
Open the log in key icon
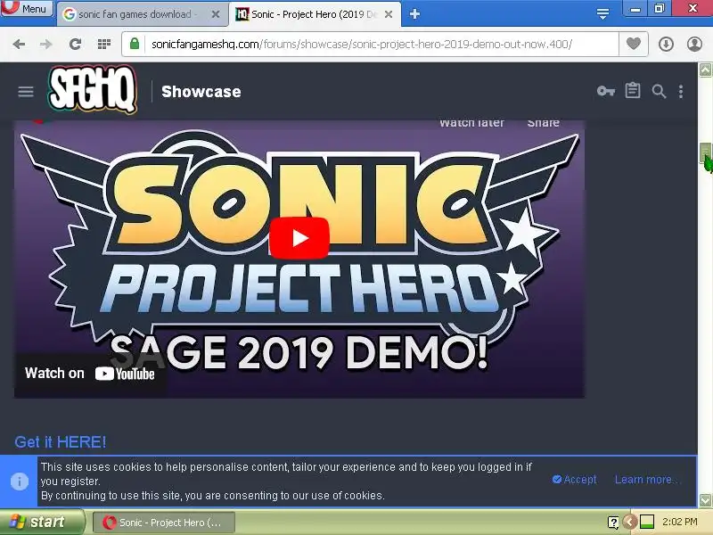click(606, 92)
